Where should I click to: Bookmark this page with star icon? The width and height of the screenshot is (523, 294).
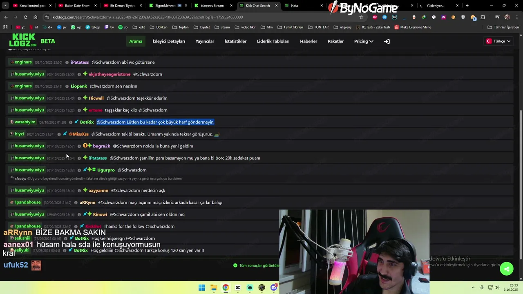(x=361, y=17)
